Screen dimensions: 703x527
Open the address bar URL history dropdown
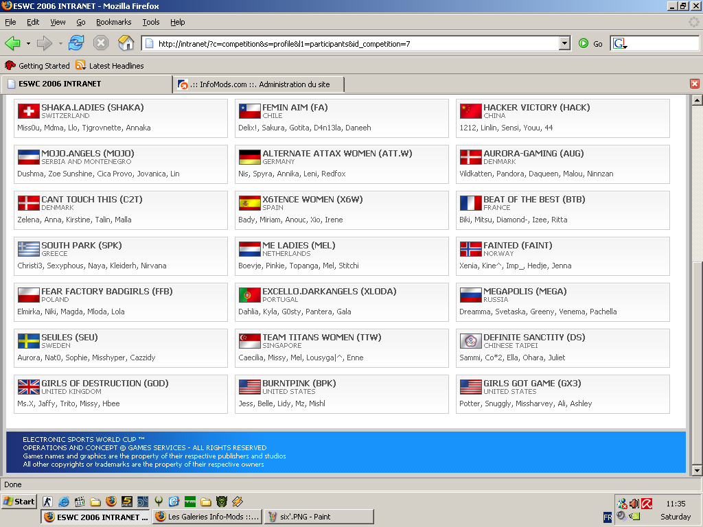[564, 43]
